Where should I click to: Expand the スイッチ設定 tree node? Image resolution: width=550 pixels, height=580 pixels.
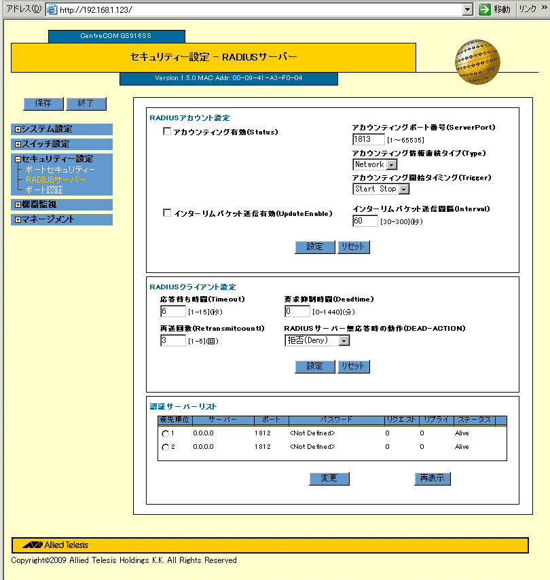[18, 144]
